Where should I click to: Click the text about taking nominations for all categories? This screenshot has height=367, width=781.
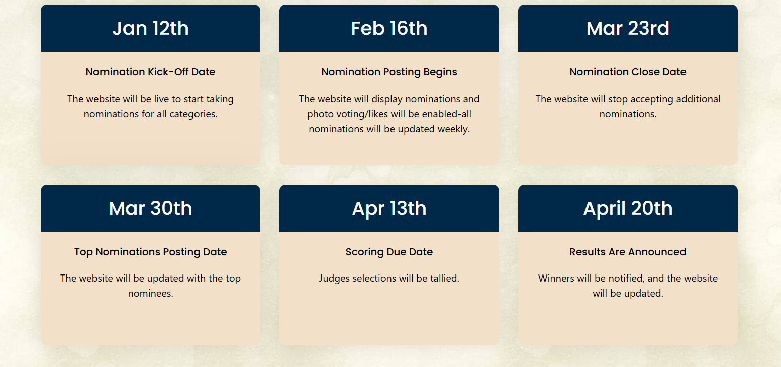[x=150, y=106]
